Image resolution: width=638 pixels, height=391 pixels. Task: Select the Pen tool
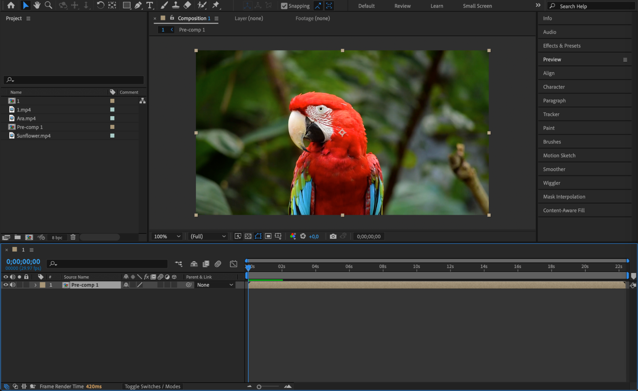138,5
